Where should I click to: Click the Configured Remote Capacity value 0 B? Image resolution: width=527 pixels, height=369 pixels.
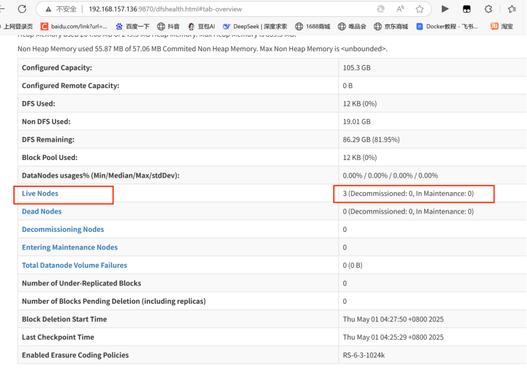(347, 86)
